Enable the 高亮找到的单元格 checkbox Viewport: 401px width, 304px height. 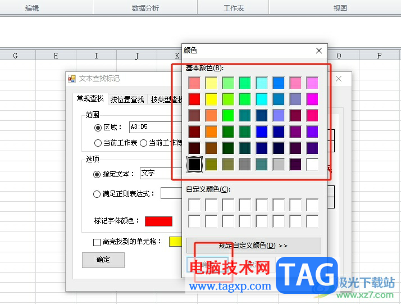97,242
